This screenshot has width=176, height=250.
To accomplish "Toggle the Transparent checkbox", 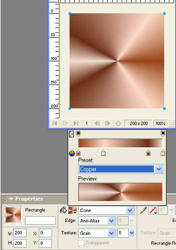I will click(x=81, y=243).
